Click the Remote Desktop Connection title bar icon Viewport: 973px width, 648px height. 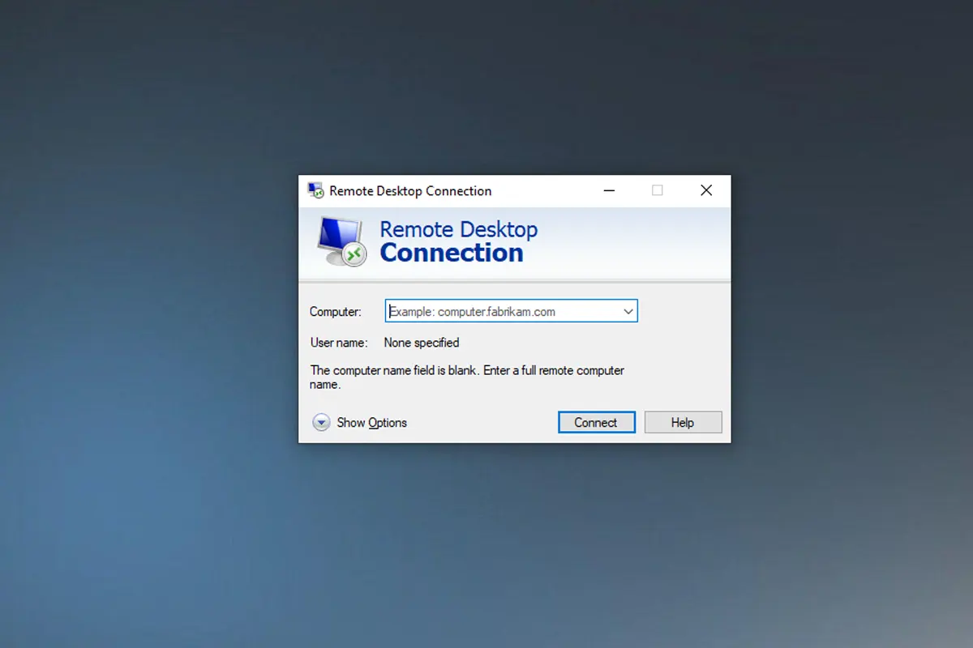[x=315, y=191]
